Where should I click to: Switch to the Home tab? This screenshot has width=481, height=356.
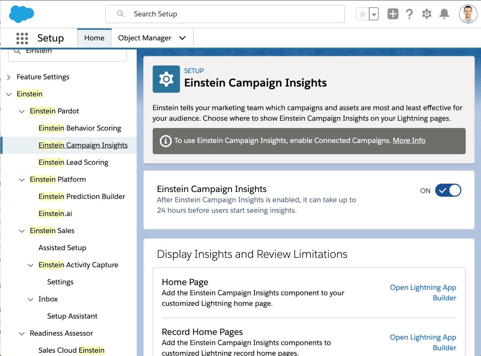point(94,38)
